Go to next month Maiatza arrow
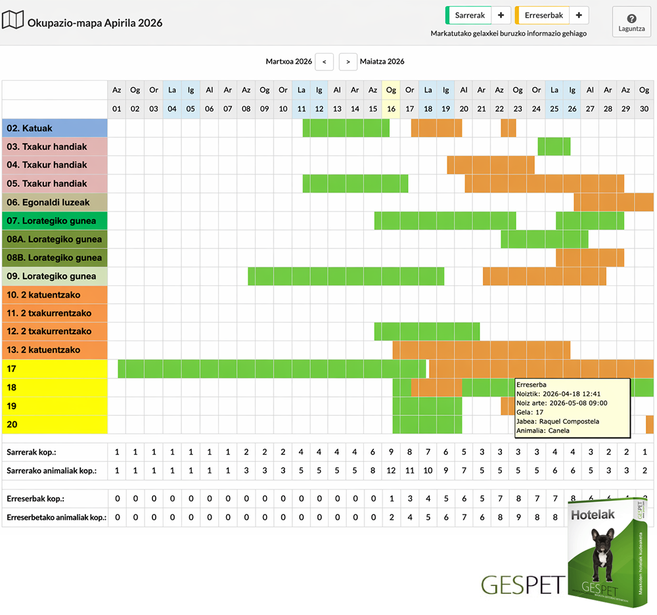This screenshot has height=615, width=657. pos(348,62)
